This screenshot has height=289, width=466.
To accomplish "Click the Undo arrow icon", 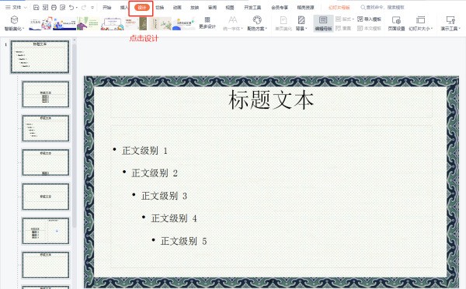I will (x=71, y=8).
